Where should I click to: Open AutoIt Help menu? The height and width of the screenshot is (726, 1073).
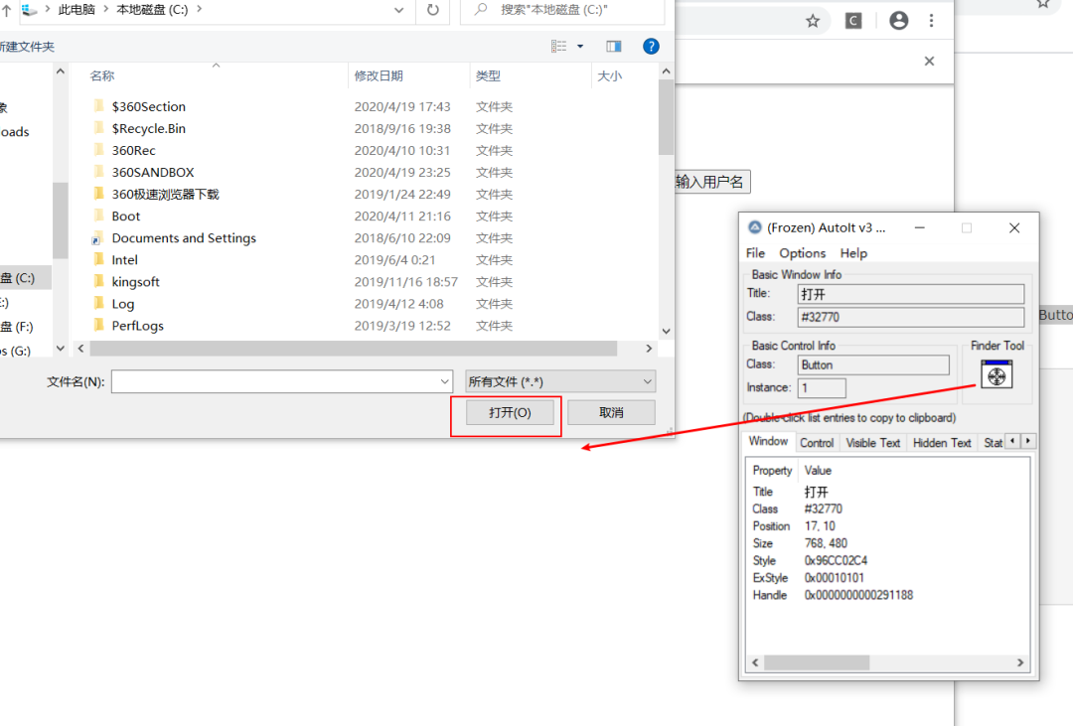pyautogui.click(x=853, y=253)
